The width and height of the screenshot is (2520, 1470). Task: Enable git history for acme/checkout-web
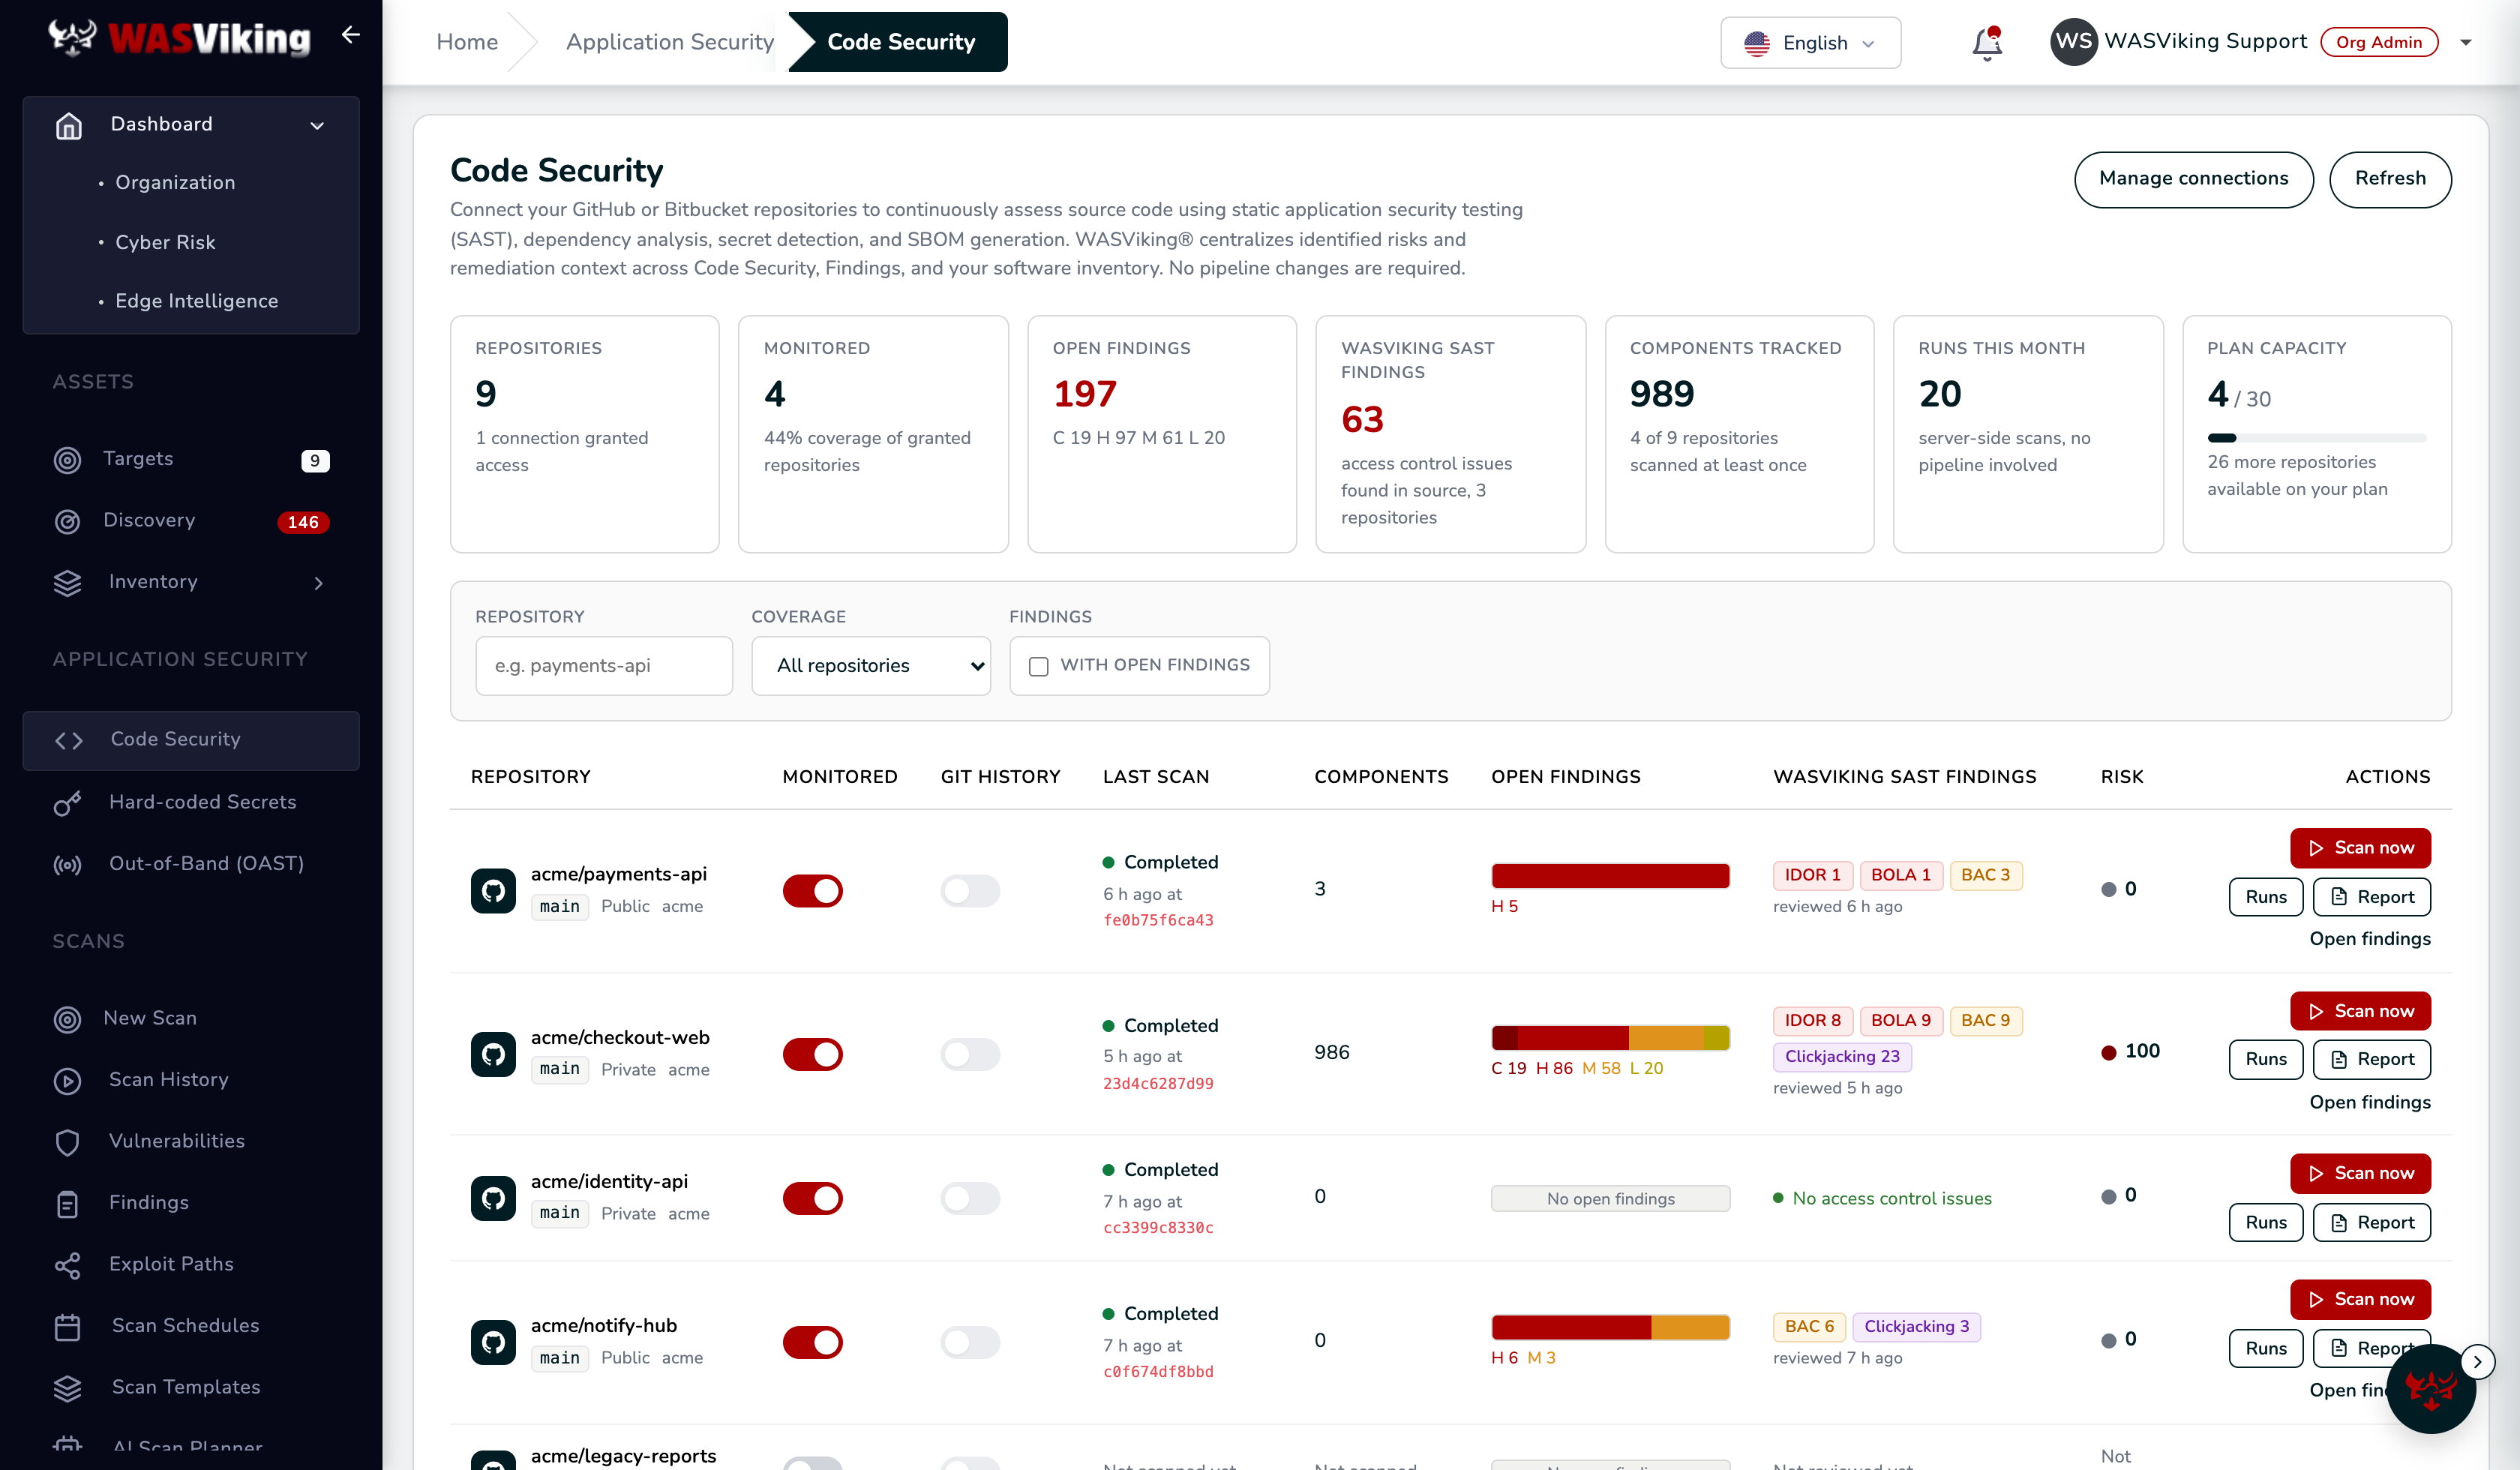point(970,1054)
